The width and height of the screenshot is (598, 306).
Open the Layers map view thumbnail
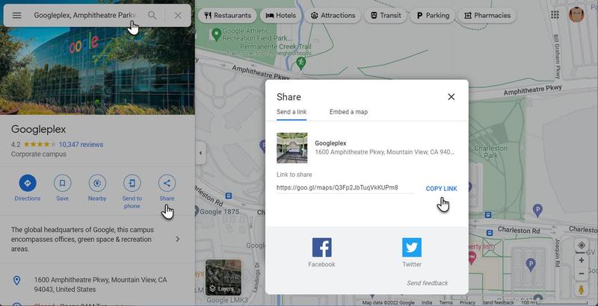tap(224, 278)
